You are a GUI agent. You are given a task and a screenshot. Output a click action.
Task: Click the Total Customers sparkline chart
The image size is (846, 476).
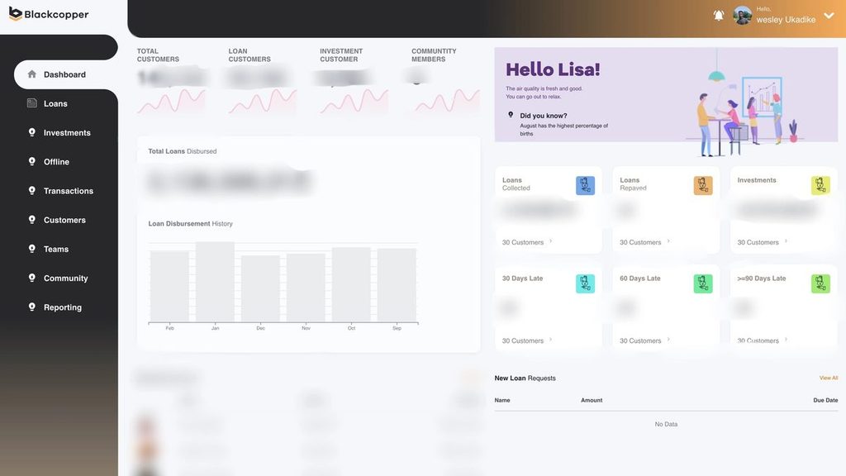(x=171, y=102)
